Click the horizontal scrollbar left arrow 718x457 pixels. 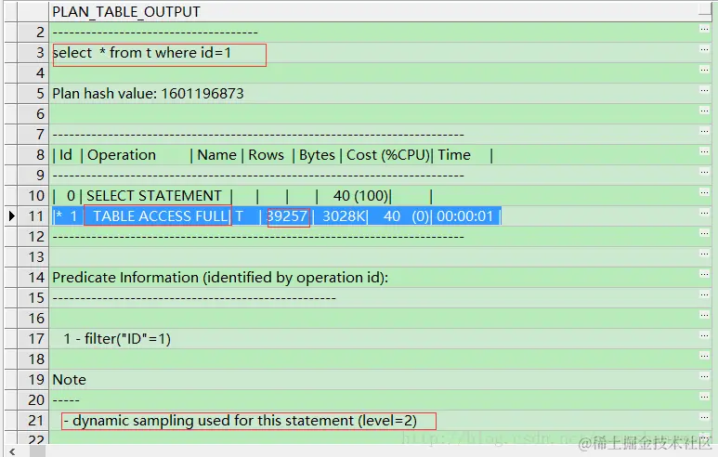(x=12, y=451)
